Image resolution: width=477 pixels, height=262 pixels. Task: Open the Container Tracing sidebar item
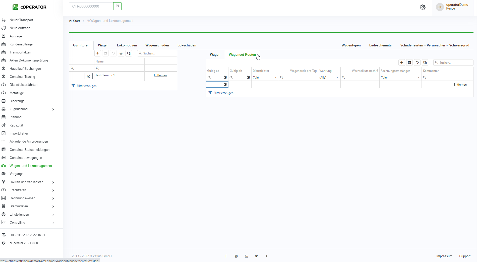(22, 77)
